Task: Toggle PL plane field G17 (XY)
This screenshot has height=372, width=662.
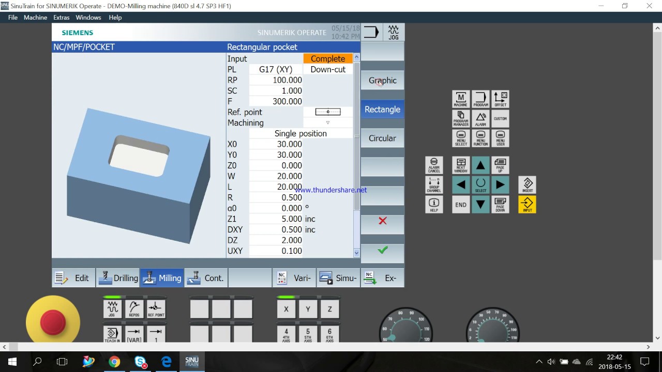Action: [x=276, y=69]
